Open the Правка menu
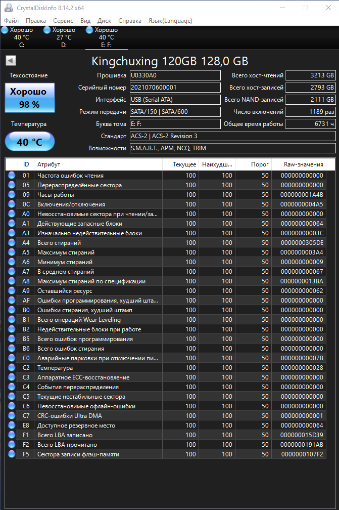This screenshot has width=339, height=510. 36,20
